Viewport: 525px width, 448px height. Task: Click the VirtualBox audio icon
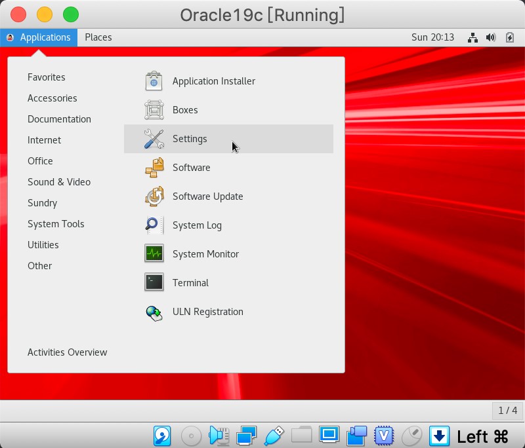219,436
